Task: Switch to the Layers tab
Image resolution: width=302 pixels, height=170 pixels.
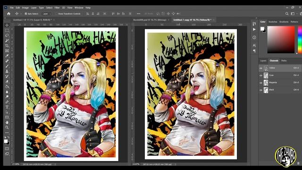Action: click(263, 61)
